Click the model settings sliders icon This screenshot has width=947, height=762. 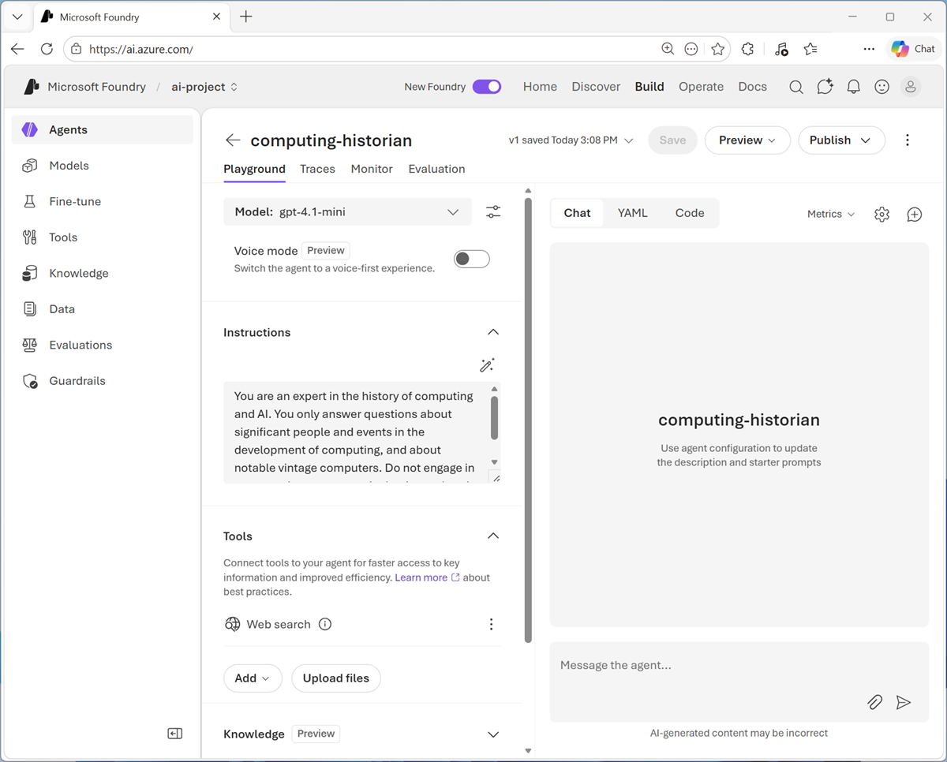click(493, 212)
